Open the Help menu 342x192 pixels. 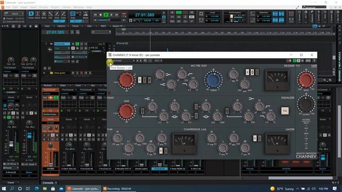point(89,7)
